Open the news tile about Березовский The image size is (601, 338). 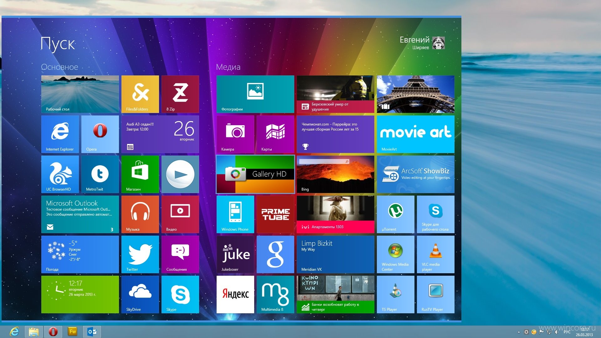tap(335, 94)
